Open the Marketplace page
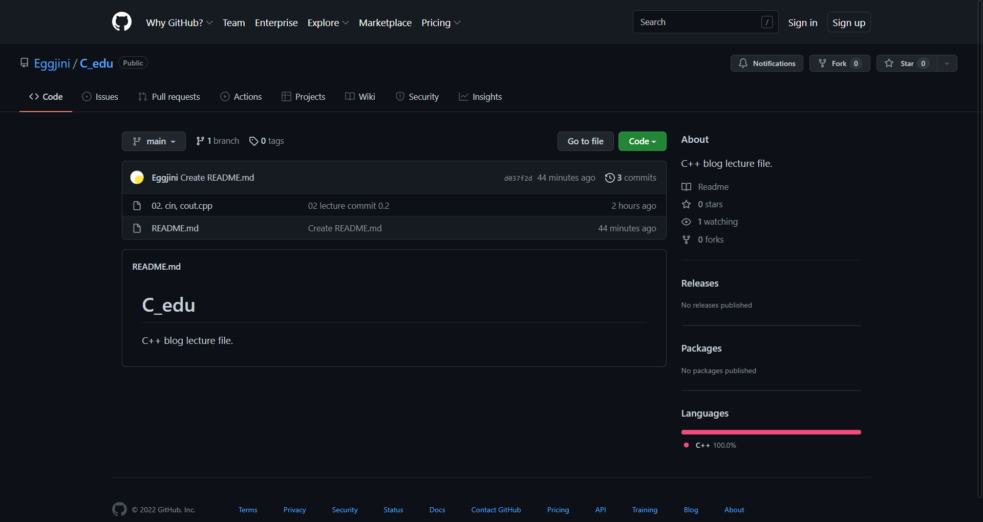 click(x=385, y=23)
